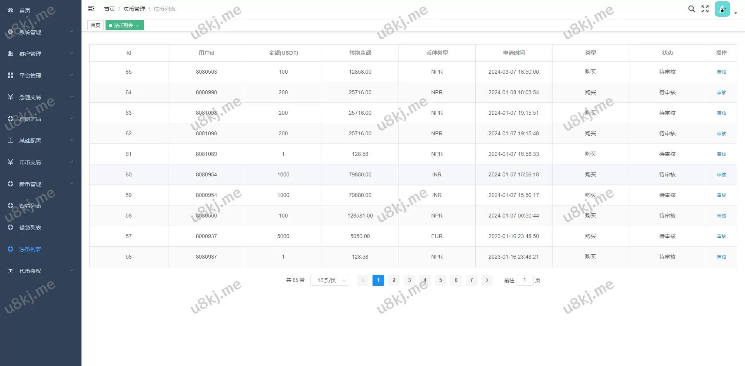745x366 pixels.
Task: Open 客户管理 user icon in sidebar
Action: click(x=10, y=54)
